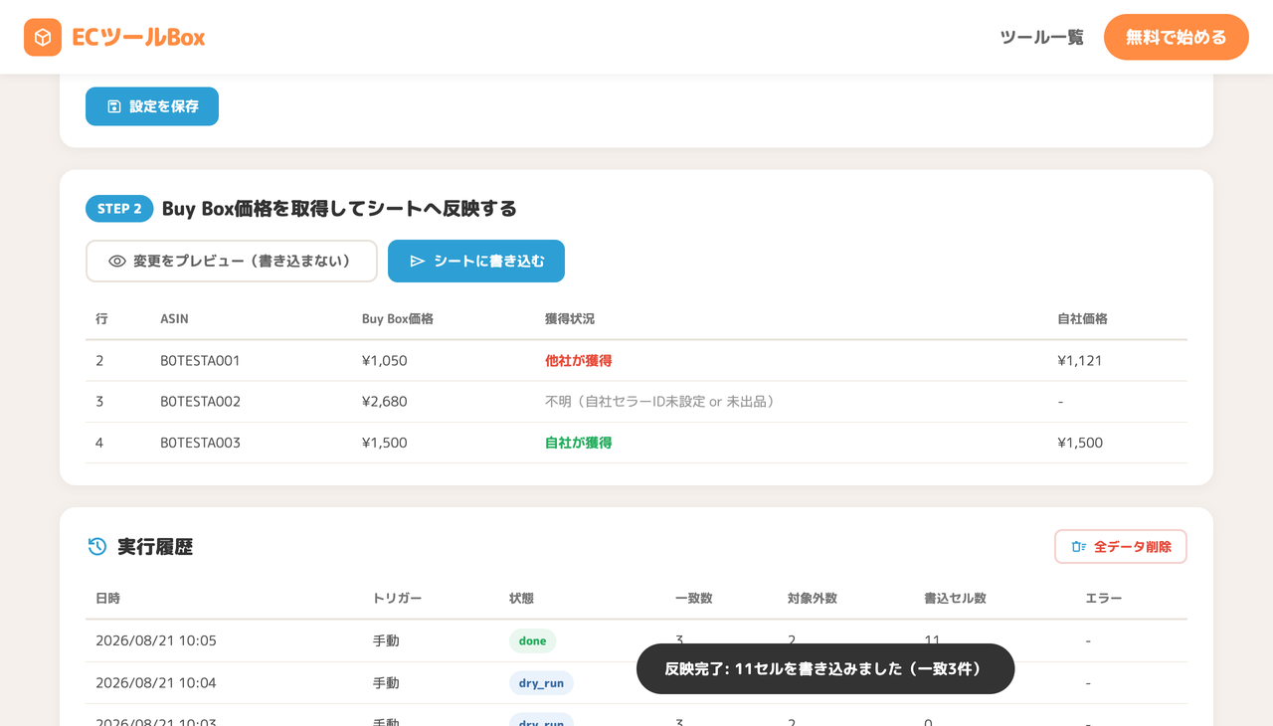
Task: Click 不明（自社セラーID未設定 or 未出品） text
Action: [659, 402]
